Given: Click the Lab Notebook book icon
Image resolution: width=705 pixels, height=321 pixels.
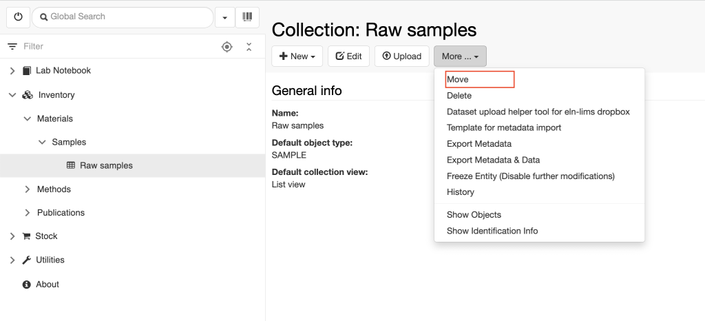Looking at the screenshot, I should (27, 70).
